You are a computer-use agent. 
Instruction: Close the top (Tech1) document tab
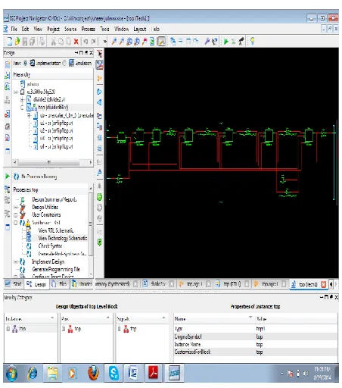click(323, 284)
